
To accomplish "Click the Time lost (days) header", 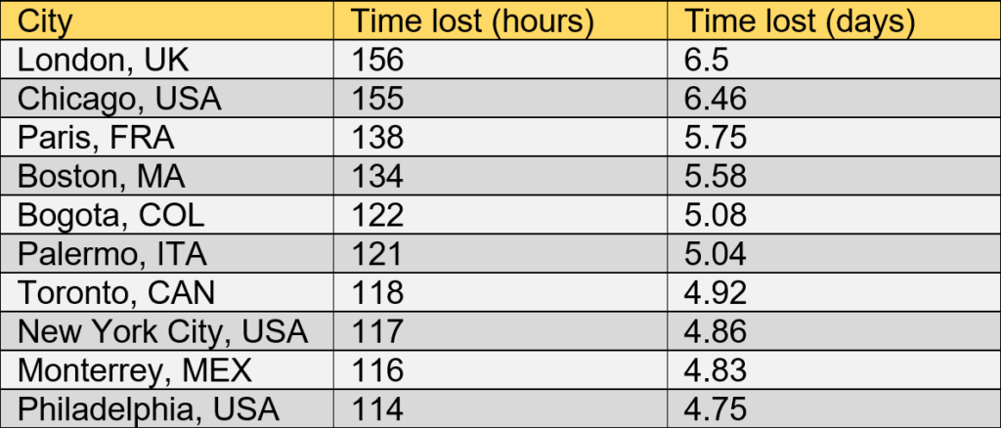I will (800, 21).
